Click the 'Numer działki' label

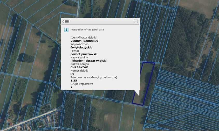pos(79,71)
